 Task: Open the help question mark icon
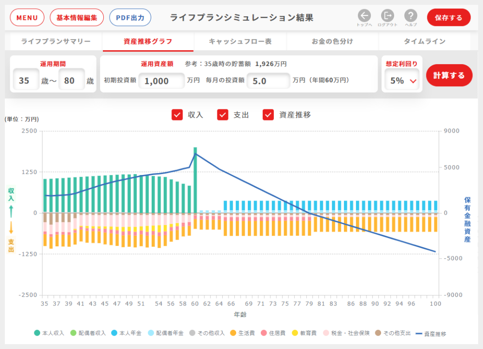tap(411, 15)
